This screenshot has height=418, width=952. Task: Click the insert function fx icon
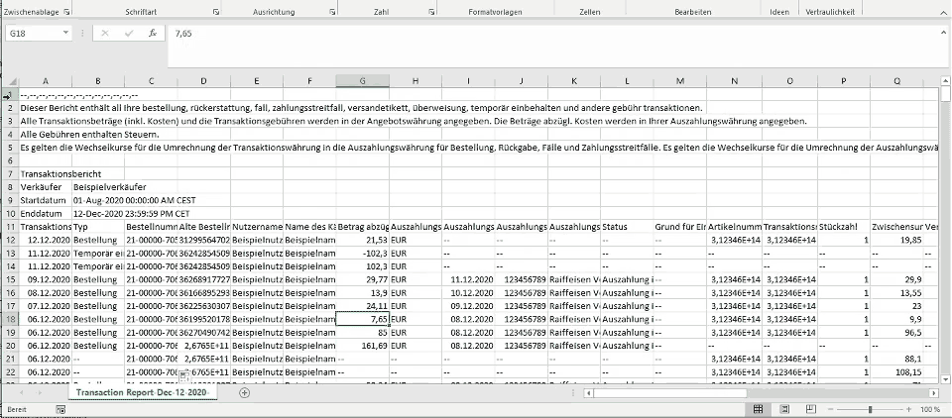(x=152, y=33)
